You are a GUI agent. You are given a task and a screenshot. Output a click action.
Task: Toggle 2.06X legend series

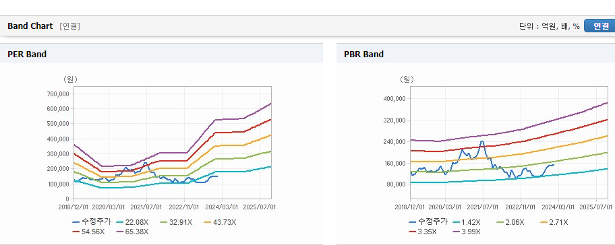pos(510,222)
